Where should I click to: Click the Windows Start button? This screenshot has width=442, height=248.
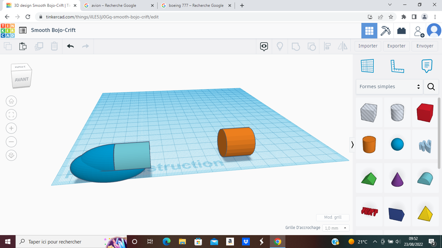(7, 242)
